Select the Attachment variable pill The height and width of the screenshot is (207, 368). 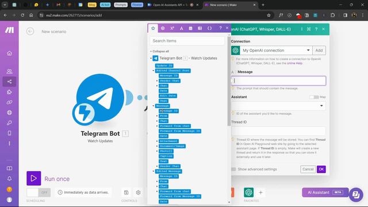point(168,141)
